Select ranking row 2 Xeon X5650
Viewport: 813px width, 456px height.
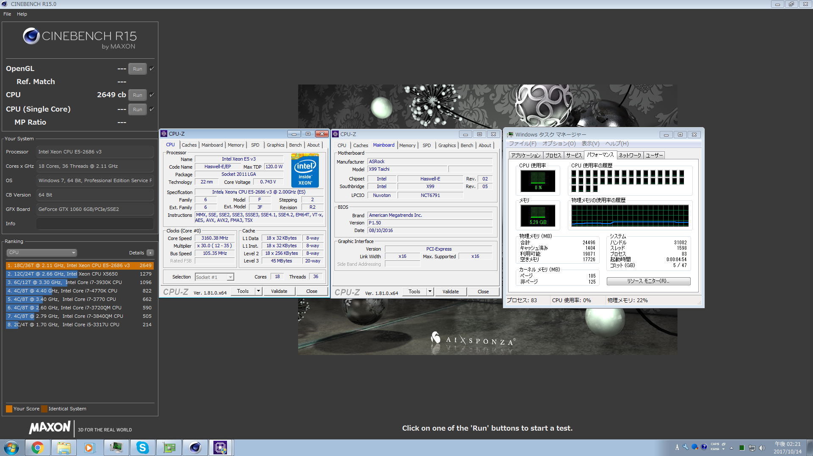[79, 274]
